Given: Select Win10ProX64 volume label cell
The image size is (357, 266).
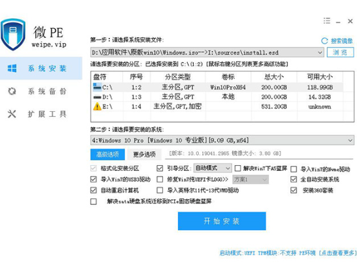Looking at the screenshot, I should (x=228, y=87).
